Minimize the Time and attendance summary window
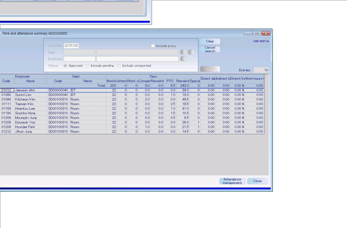Viewport: 347px width, 228px height. pyautogui.click(x=248, y=33)
